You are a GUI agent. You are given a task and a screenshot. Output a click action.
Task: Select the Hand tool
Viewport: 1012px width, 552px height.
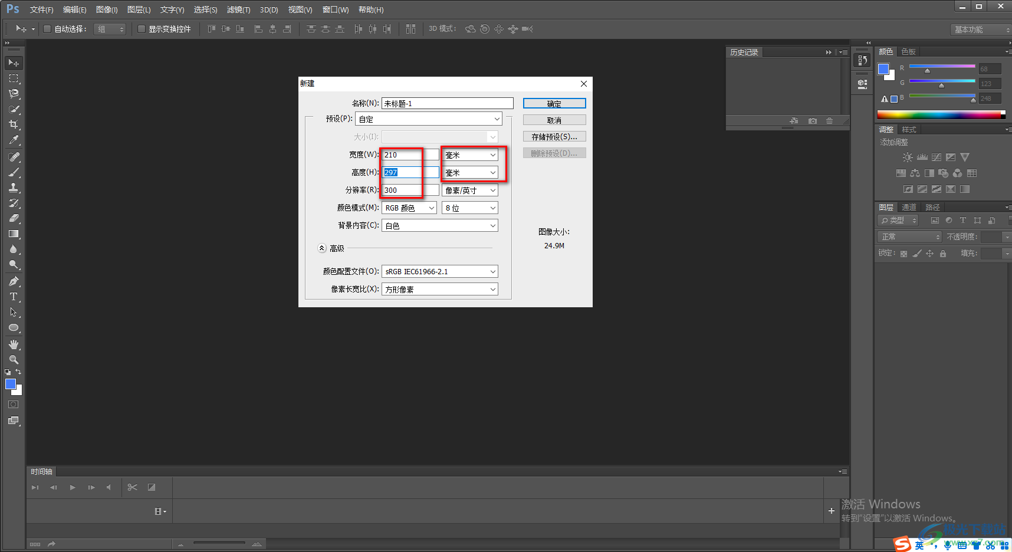click(14, 344)
